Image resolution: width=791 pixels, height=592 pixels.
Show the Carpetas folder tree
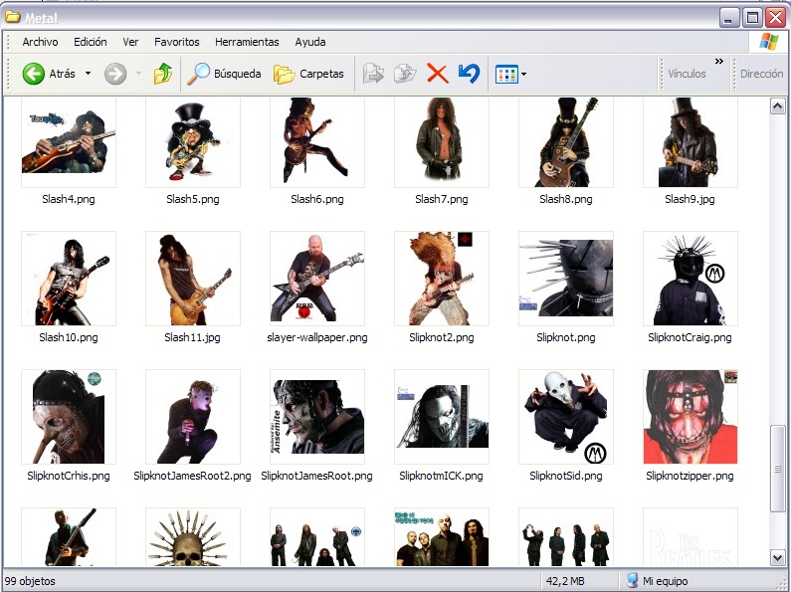click(308, 75)
